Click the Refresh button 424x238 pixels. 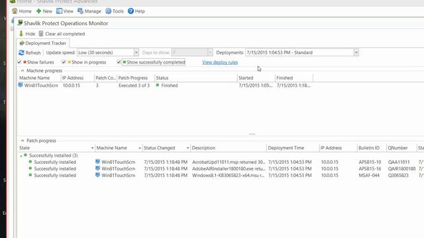point(30,53)
